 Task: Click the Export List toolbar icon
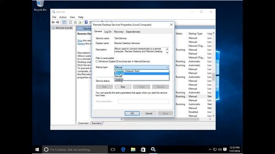(x=80, y=22)
